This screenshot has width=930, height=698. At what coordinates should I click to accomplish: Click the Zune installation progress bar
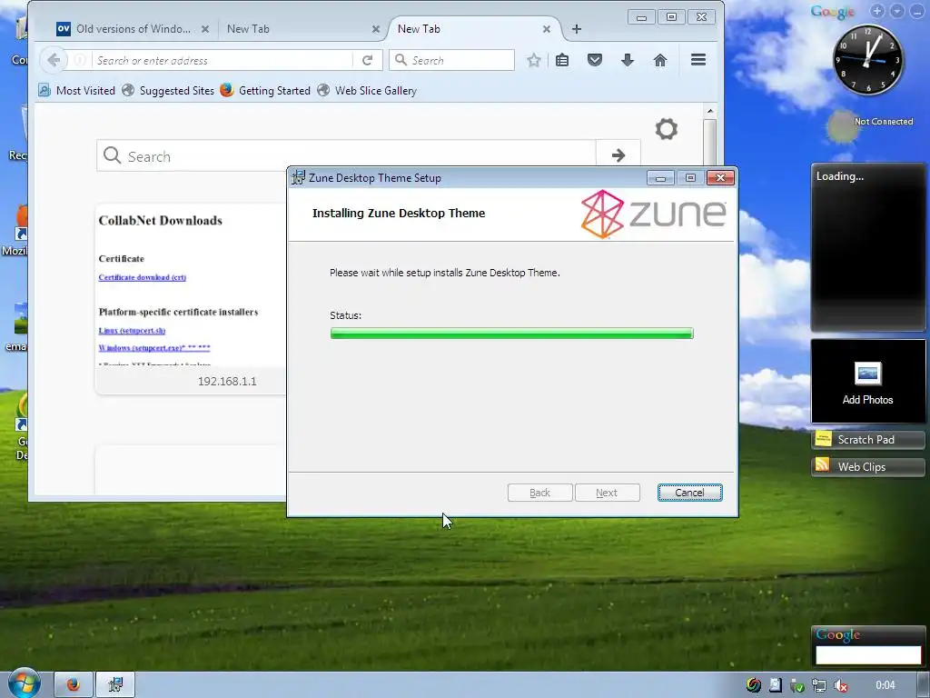pyautogui.click(x=511, y=334)
